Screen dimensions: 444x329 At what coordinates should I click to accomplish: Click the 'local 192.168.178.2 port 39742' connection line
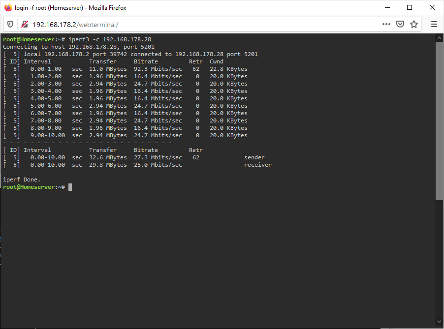click(130, 54)
